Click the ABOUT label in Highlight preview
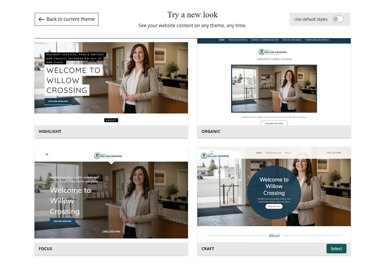Image resolution: width=385 pixels, height=264 pixels. 111,120
